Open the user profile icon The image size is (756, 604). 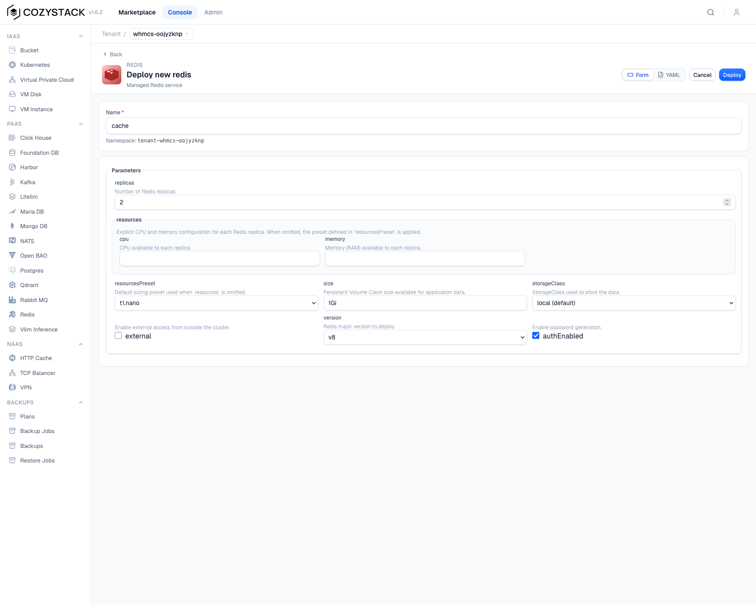tap(737, 12)
